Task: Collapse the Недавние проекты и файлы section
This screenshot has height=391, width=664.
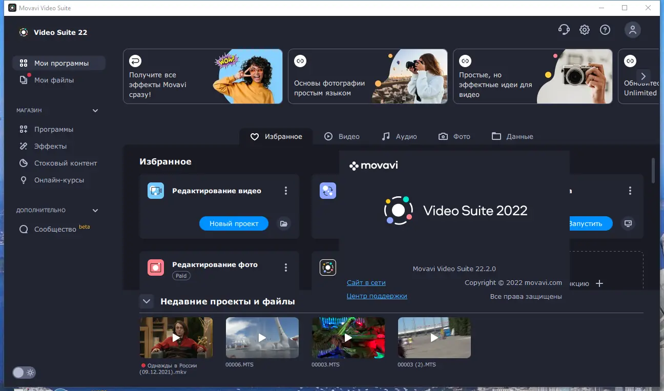Action: pyautogui.click(x=147, y=301)
